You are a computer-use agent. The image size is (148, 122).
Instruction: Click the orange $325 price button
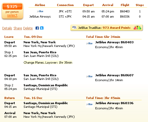pos(12,7)
